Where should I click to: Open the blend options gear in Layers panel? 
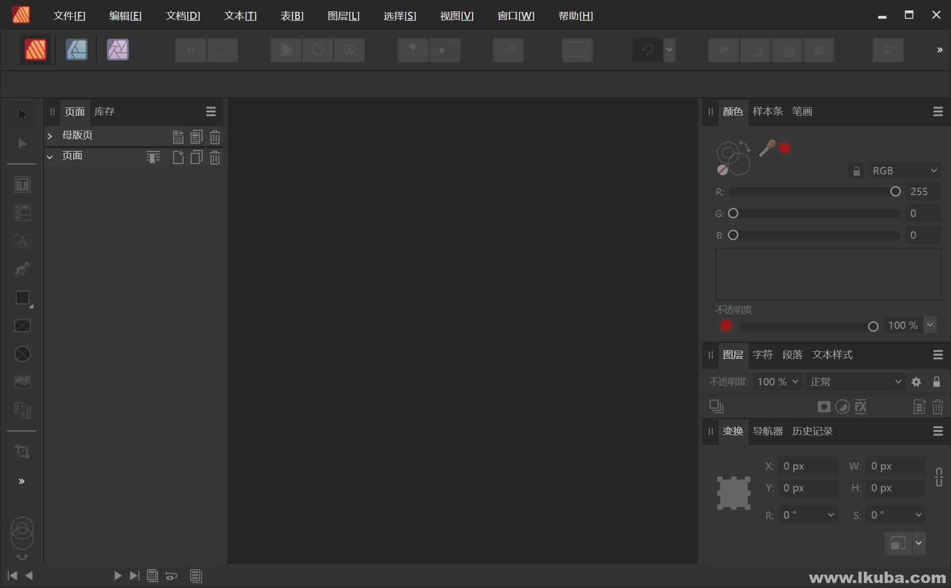coord(916,381)
